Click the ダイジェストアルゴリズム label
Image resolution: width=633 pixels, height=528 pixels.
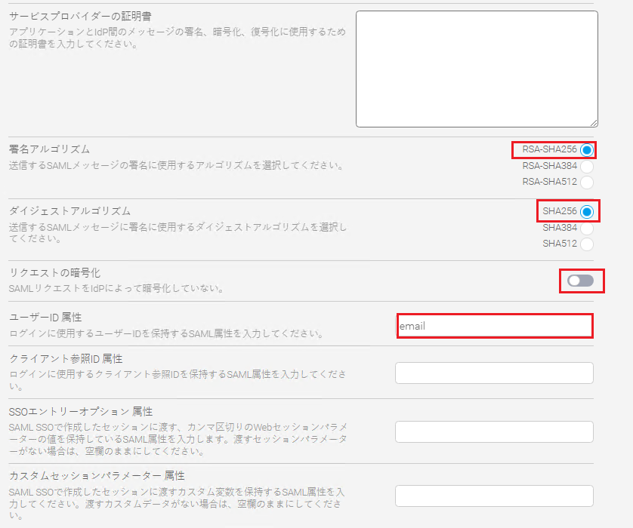click(69, 210)
